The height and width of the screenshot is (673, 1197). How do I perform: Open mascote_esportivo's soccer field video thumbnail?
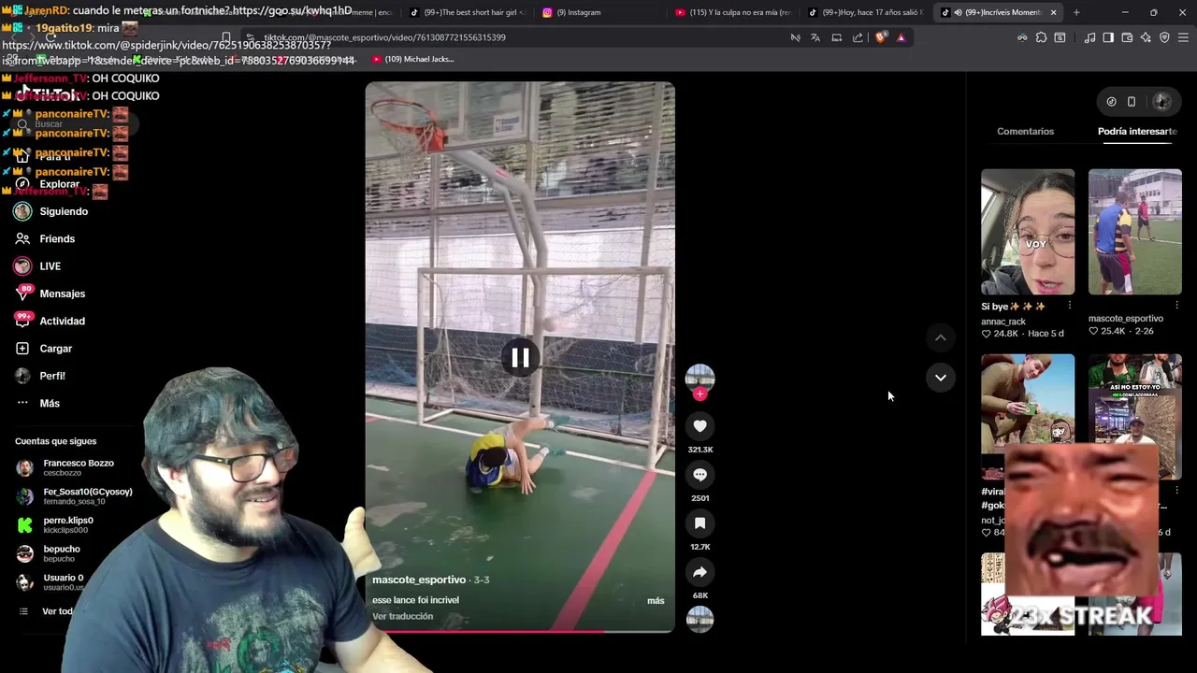1134,232
